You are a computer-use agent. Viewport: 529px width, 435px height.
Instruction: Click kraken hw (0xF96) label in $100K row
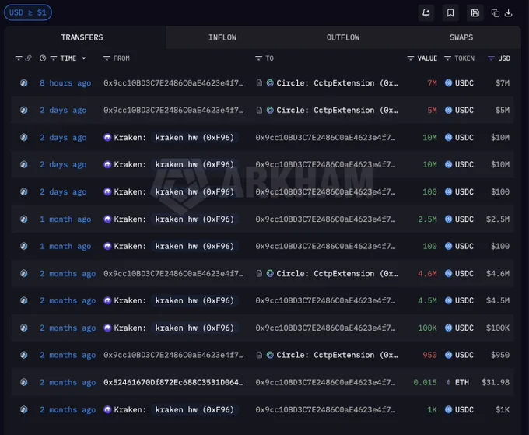click(194, 328)
